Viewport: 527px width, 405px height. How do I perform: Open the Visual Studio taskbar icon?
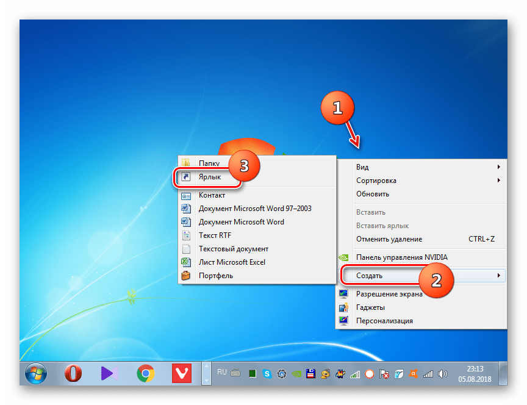[x=109, y=373]
